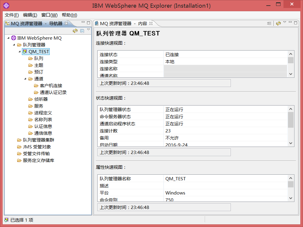Click the 已选择 1 项 status text

click(x=22, y=220)
